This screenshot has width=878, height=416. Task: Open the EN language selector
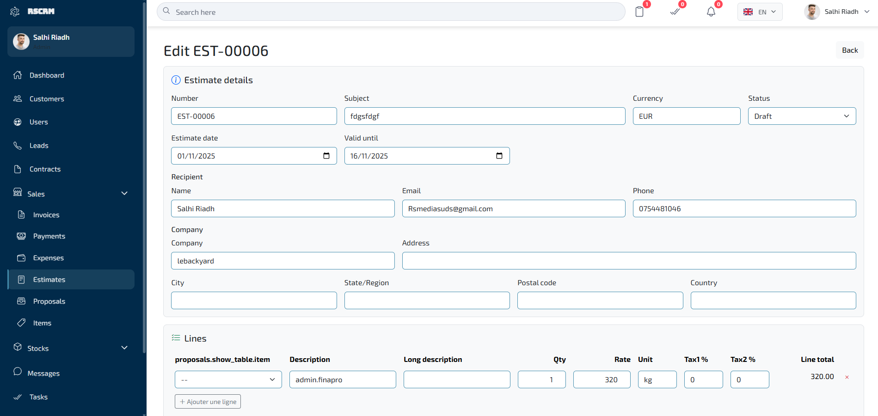coord(760,12)
